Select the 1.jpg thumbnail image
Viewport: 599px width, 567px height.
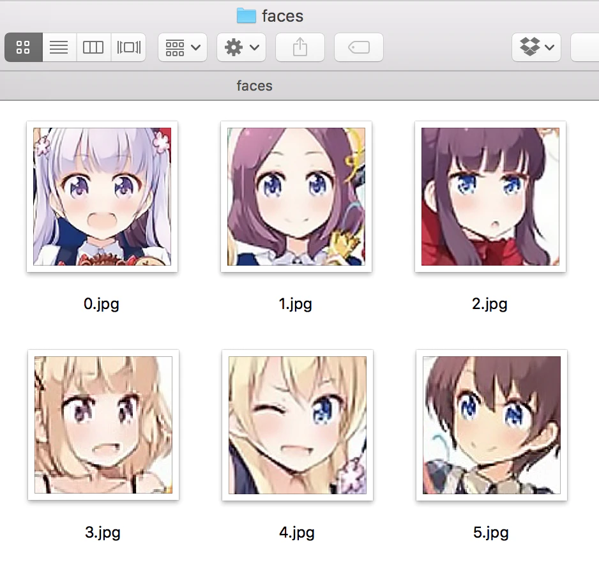coord(296,197)
